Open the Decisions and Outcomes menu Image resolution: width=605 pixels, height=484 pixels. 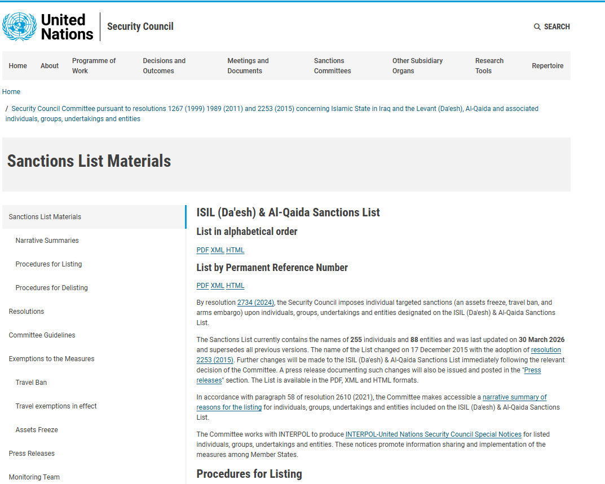coord(164,66)
